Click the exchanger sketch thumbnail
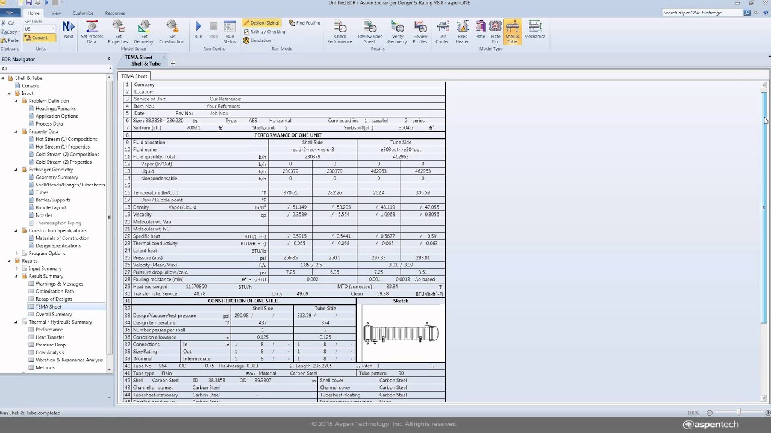Image resolution: width=771 pixels, height=433 pixels. coord(401,333)
